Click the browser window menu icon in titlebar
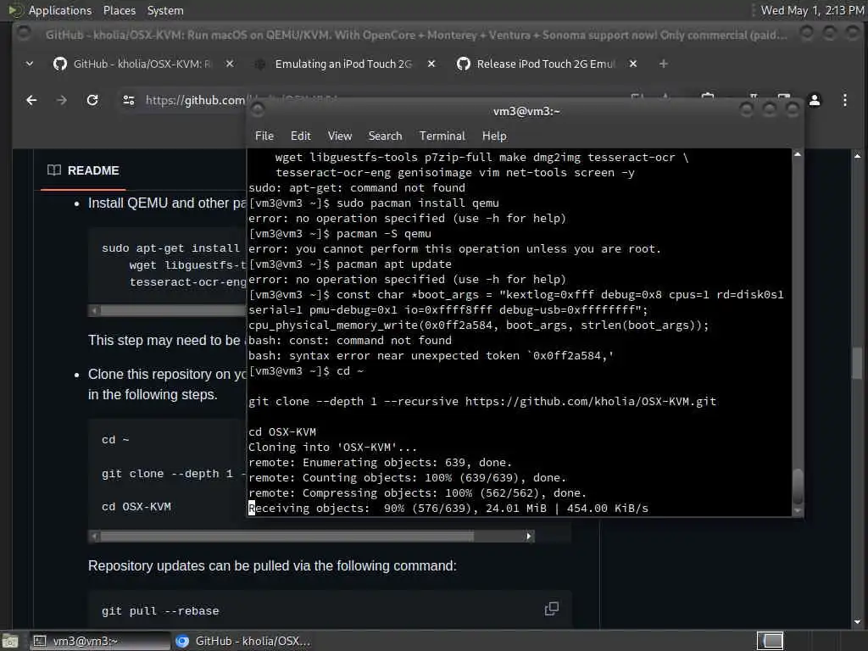The image size is (868, 651). [23, 34]
